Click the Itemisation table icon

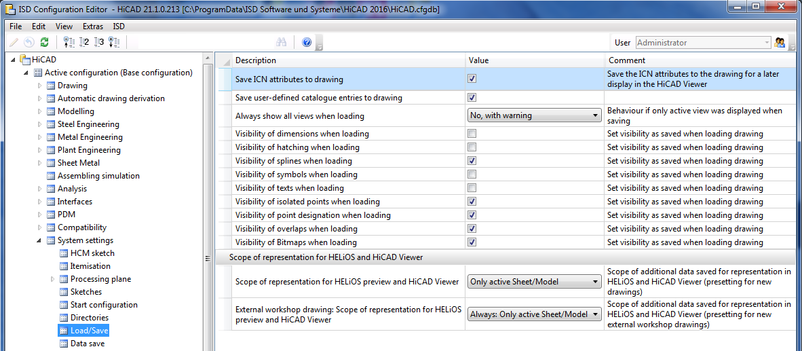(64, 266)
